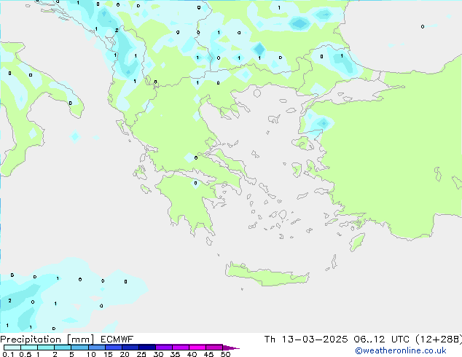
Task: Click the 'Th 13-03-2025' date text
Action: click(306, 339)
